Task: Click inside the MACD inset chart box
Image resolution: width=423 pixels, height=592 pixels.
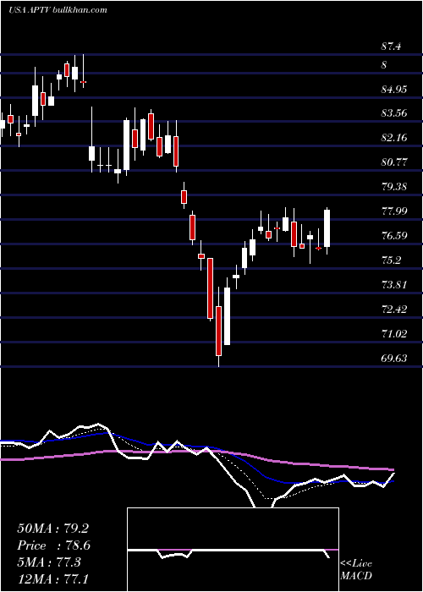Action: coord(233,550)
